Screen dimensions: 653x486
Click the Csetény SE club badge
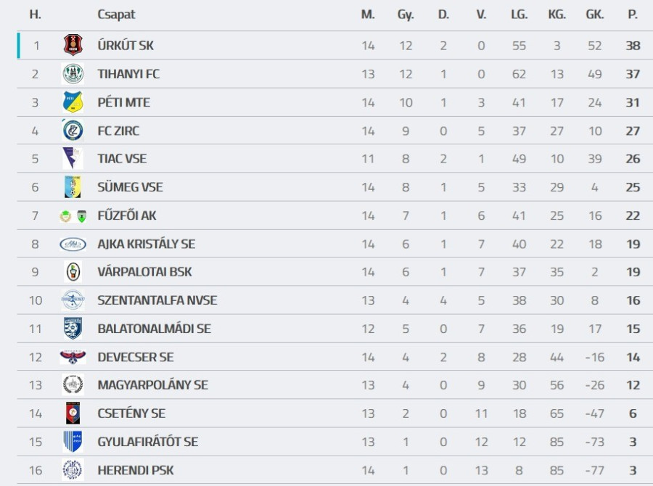(x=73, y=413)
